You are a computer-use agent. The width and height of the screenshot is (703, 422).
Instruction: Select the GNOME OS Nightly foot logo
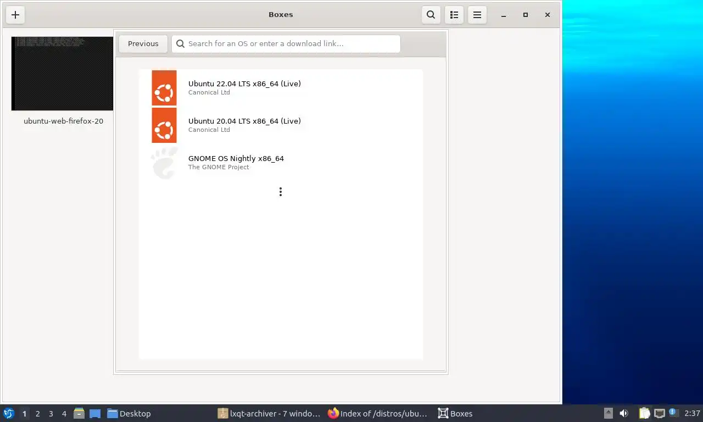pos(164,163)
